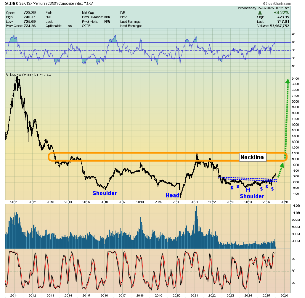Select the Low value 725.69
This screenshot has width=305, height=298.
point(30,22)
